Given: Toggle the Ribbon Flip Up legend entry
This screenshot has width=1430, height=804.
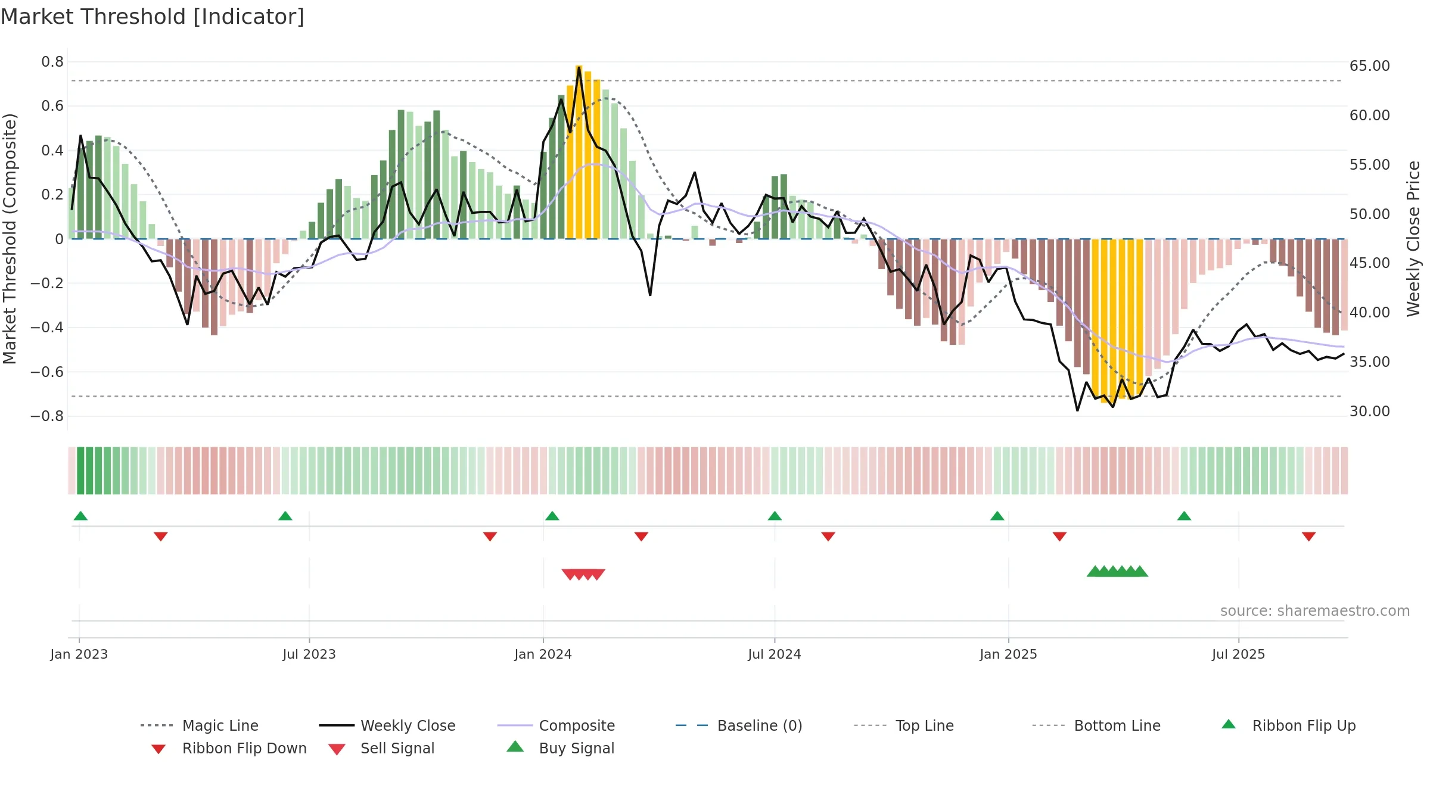Looking at the screenshot, I should pos(1288,725).
